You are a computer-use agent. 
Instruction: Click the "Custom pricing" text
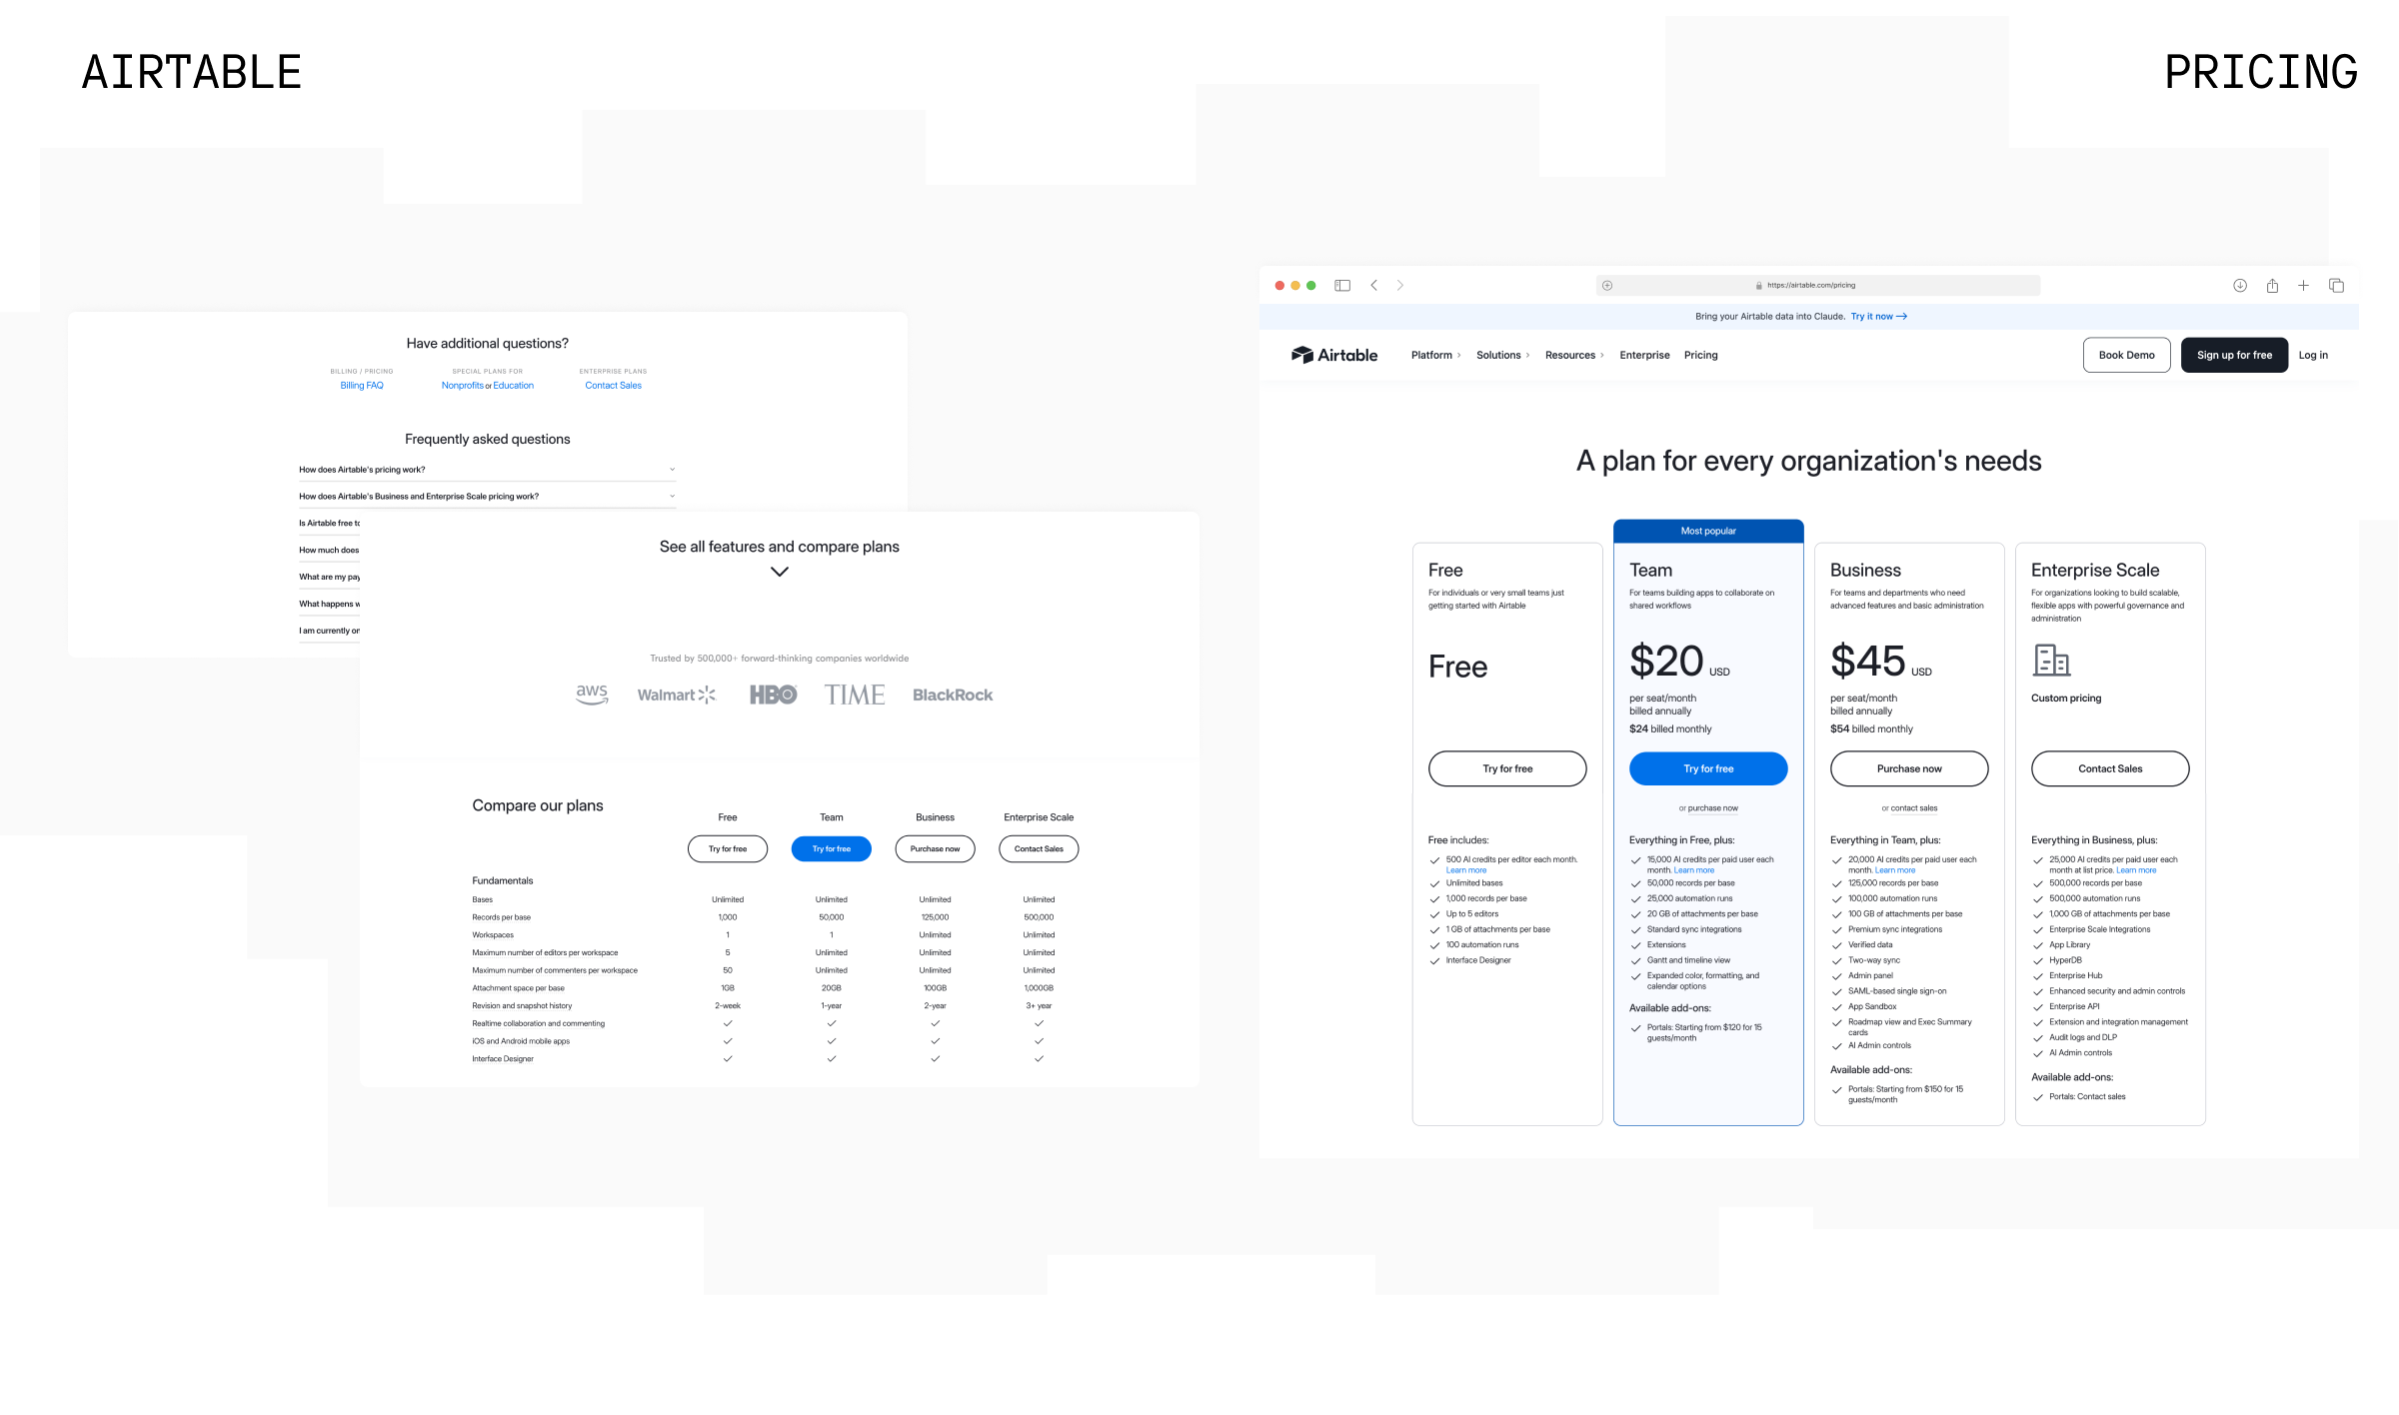point(2066,699)
